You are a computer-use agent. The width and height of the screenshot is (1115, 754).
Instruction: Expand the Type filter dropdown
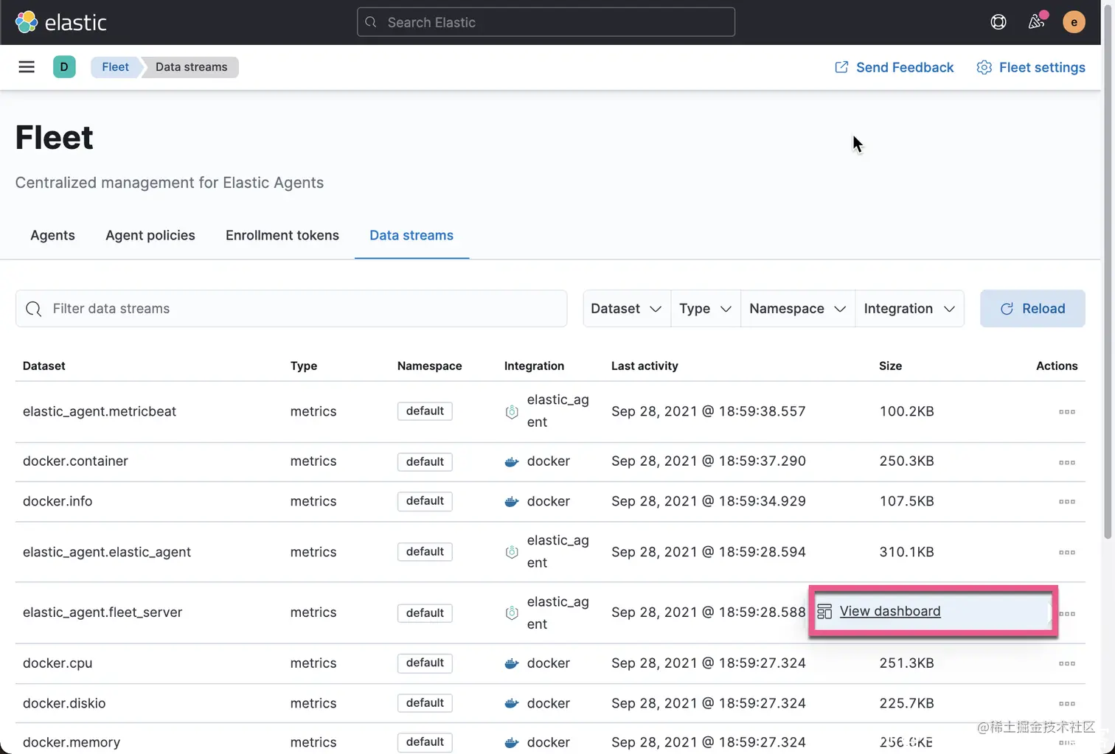point(705,309)
